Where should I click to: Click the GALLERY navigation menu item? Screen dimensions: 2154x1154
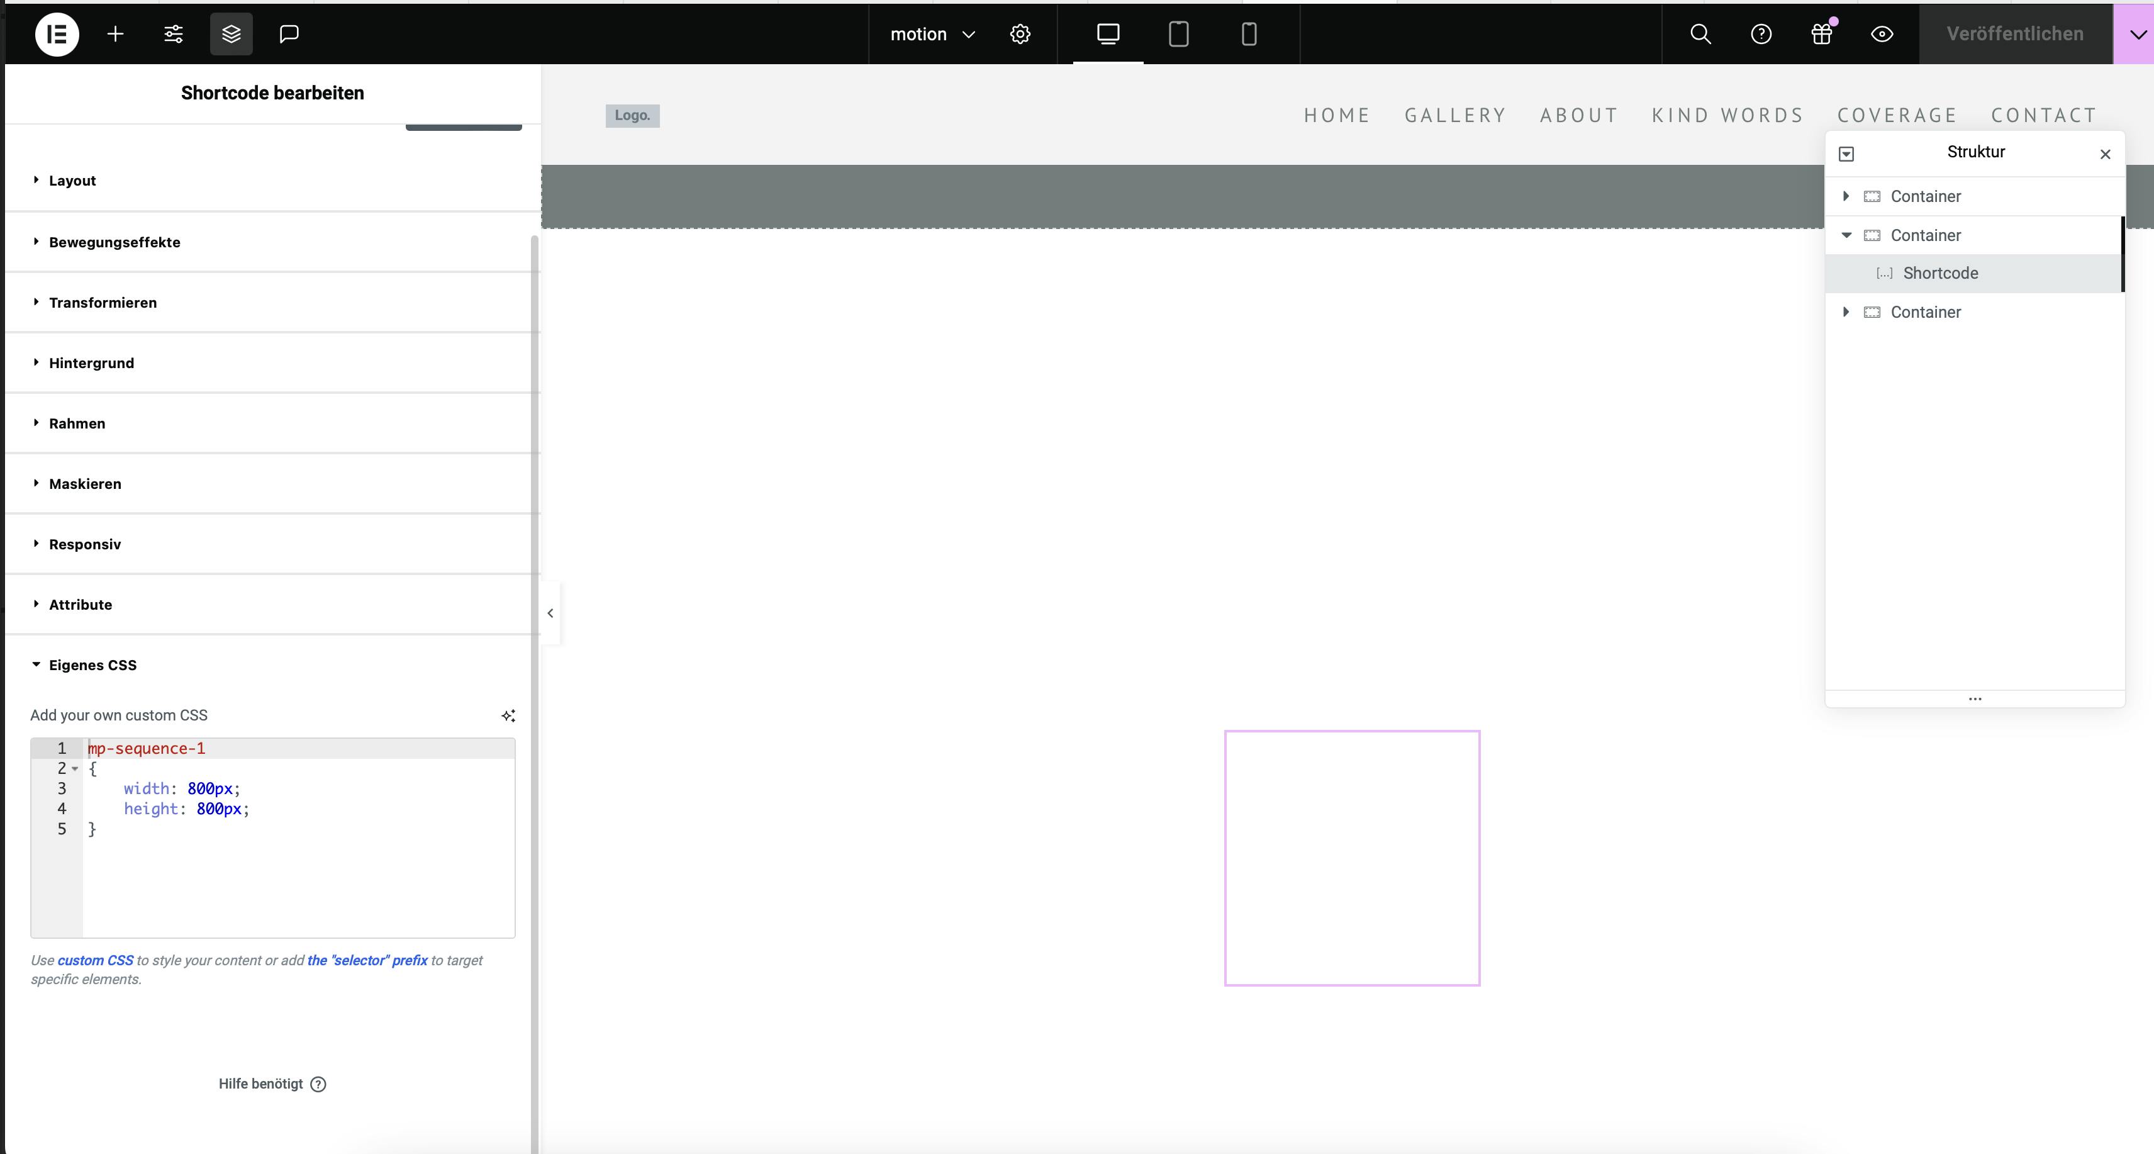tap(1455, 115)
